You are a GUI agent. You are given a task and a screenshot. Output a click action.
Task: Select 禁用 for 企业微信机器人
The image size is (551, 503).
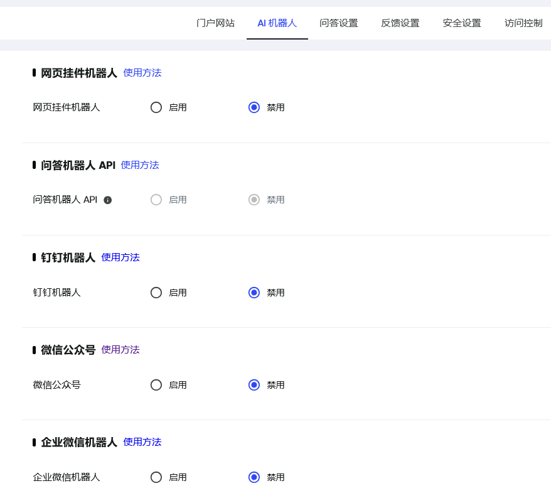pyautogui.click(x=254, y=477)
